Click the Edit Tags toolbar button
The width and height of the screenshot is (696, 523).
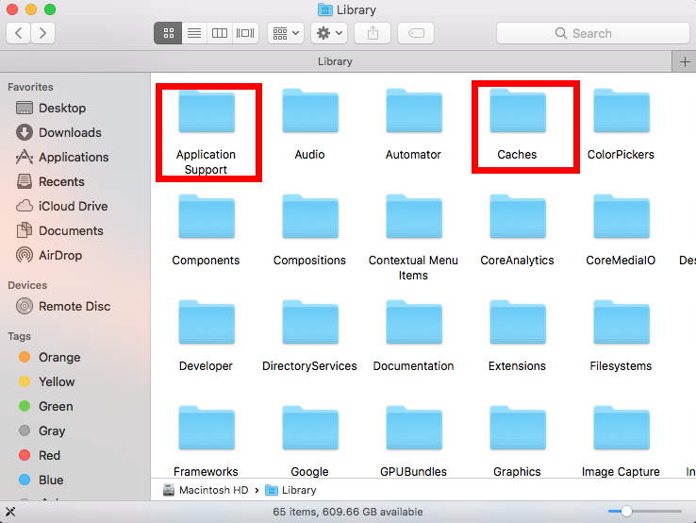416,33
